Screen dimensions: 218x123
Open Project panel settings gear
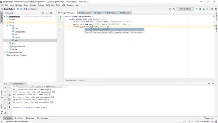[51, 13]
